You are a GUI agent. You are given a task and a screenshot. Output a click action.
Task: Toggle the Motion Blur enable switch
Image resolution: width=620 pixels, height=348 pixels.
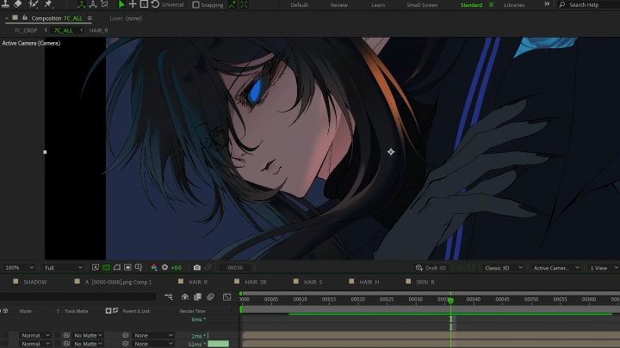point(210,296)
